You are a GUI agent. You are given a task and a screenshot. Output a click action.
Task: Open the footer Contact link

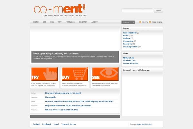[36, 124]
